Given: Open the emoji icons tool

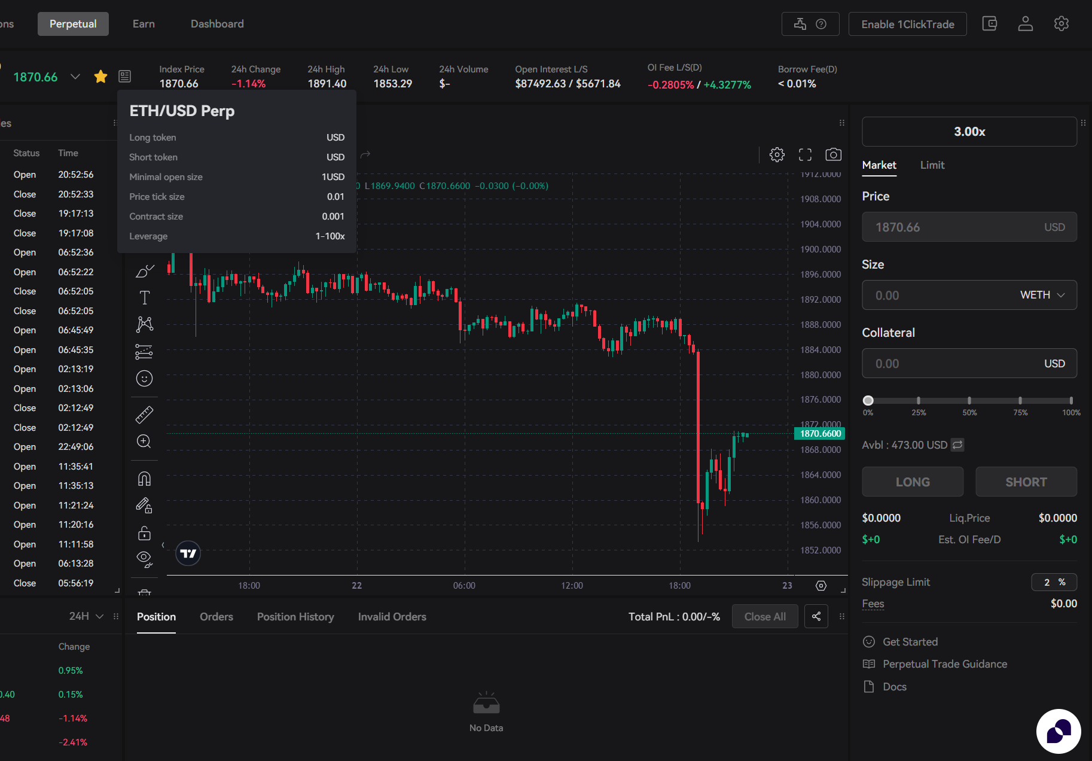Looking at the screenshot, I should pyautogui.click(x=144, y=379).
